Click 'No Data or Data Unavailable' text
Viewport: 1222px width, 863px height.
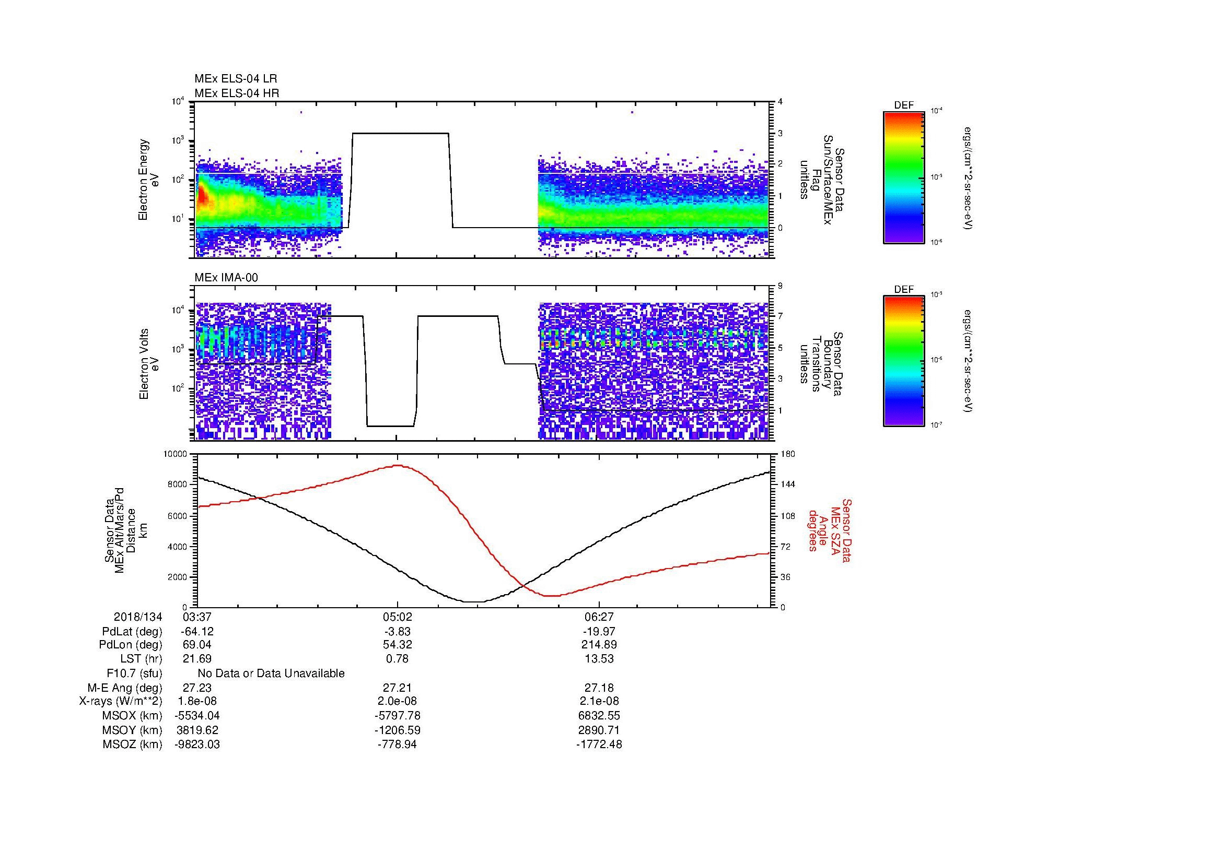point(271,673)
